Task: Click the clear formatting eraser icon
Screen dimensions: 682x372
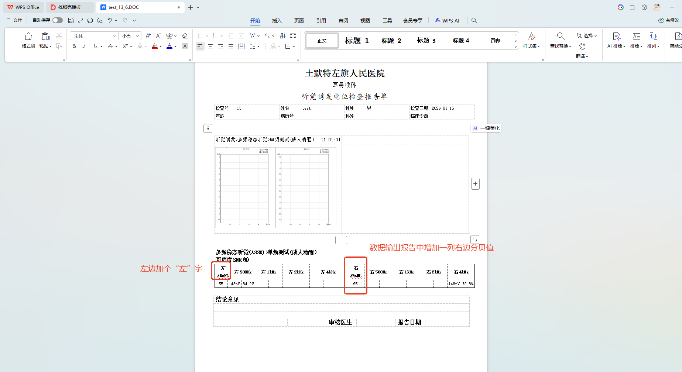Action: (185, 36)
